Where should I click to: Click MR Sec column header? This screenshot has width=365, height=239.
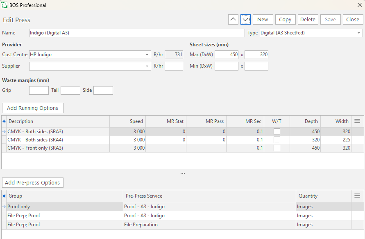click(245, 121)
